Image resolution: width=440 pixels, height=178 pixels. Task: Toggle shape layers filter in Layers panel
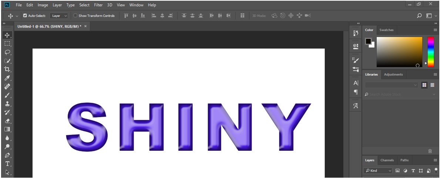[421, 171]
